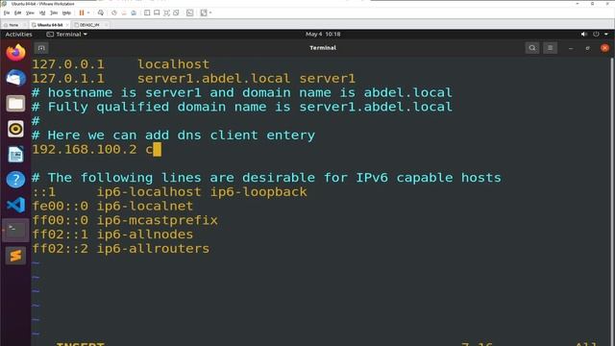Open the VMware Tabs menu
615x346 pixels.
(54, 12)
